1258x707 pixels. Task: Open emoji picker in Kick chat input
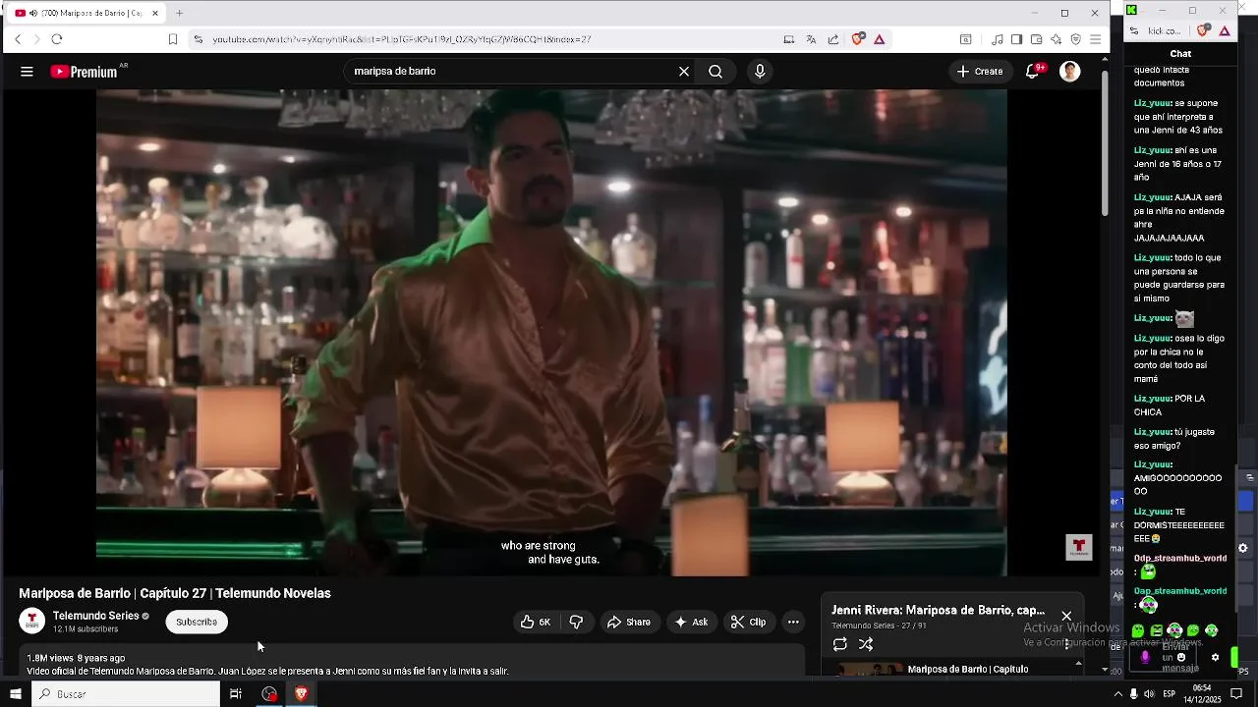[x=1181, y=658]
